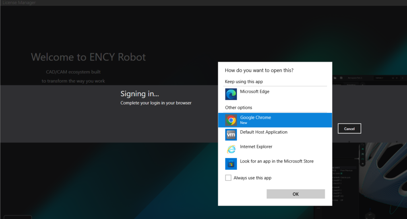
Task: Click the folder icon in background preview toolbar
Action: tap(335, 78)
